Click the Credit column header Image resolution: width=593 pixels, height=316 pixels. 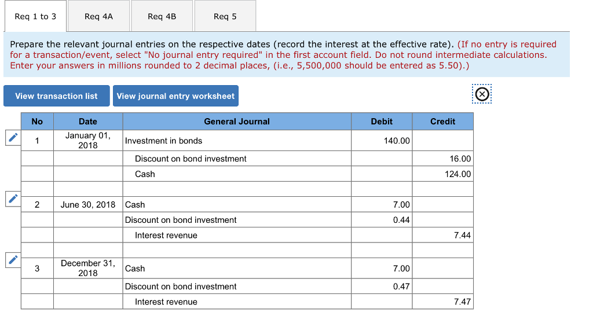click(443, 122)
